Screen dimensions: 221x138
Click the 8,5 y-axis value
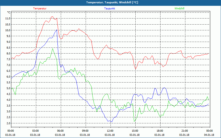[x=8, y=47]
